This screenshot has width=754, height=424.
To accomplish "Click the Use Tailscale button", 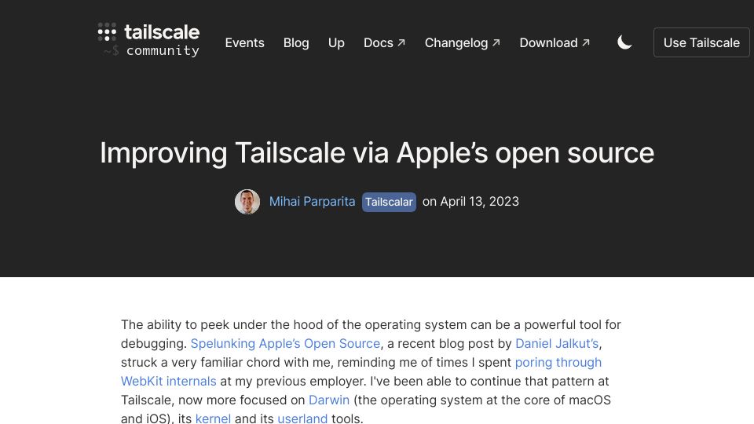I will pyautogui.click(x=701, y=42).
